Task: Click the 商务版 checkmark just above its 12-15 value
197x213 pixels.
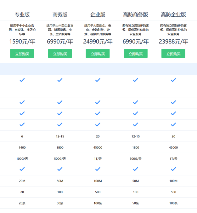Action: [60, 124]
